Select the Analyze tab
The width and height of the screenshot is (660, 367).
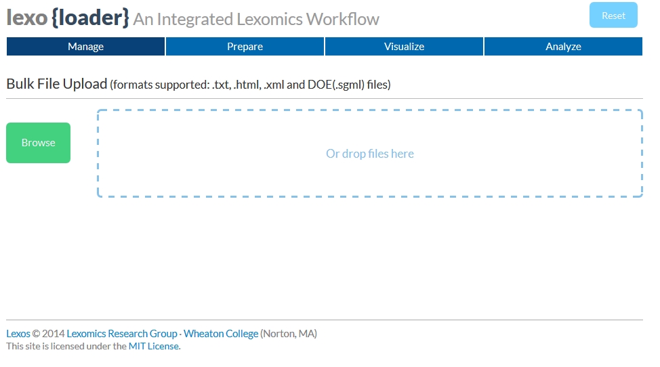tap(563, 46)
